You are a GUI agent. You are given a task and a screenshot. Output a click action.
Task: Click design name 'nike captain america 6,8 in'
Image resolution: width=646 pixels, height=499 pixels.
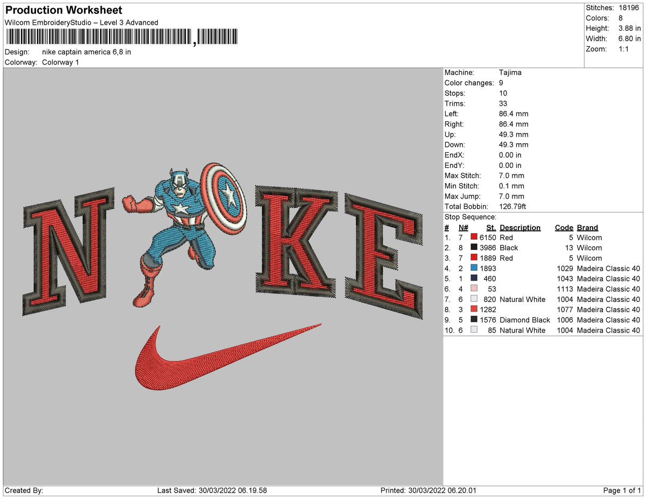[x=87, y=52]
